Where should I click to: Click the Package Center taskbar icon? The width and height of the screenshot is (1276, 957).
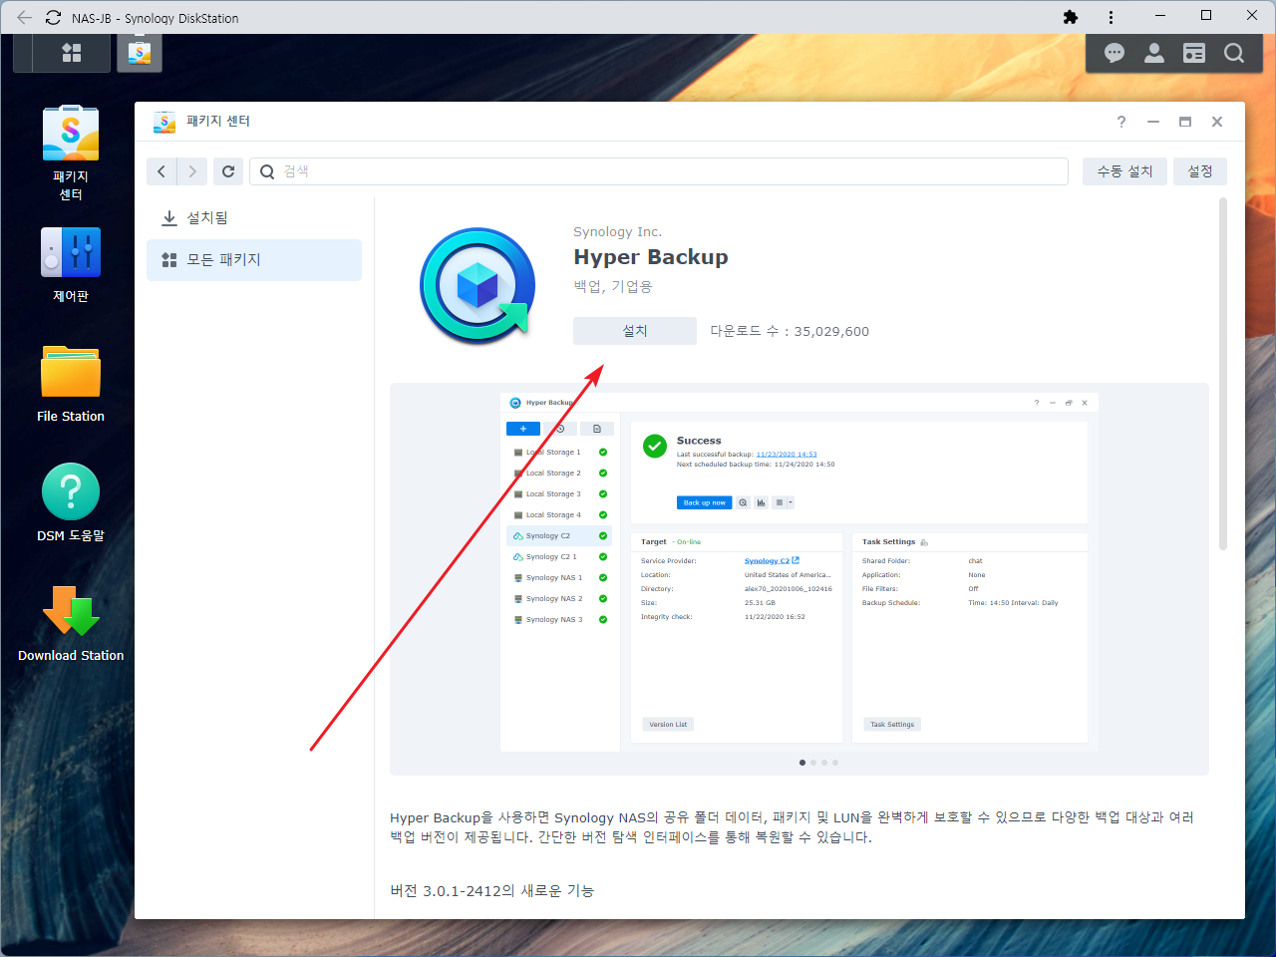(x=140, y=53)
